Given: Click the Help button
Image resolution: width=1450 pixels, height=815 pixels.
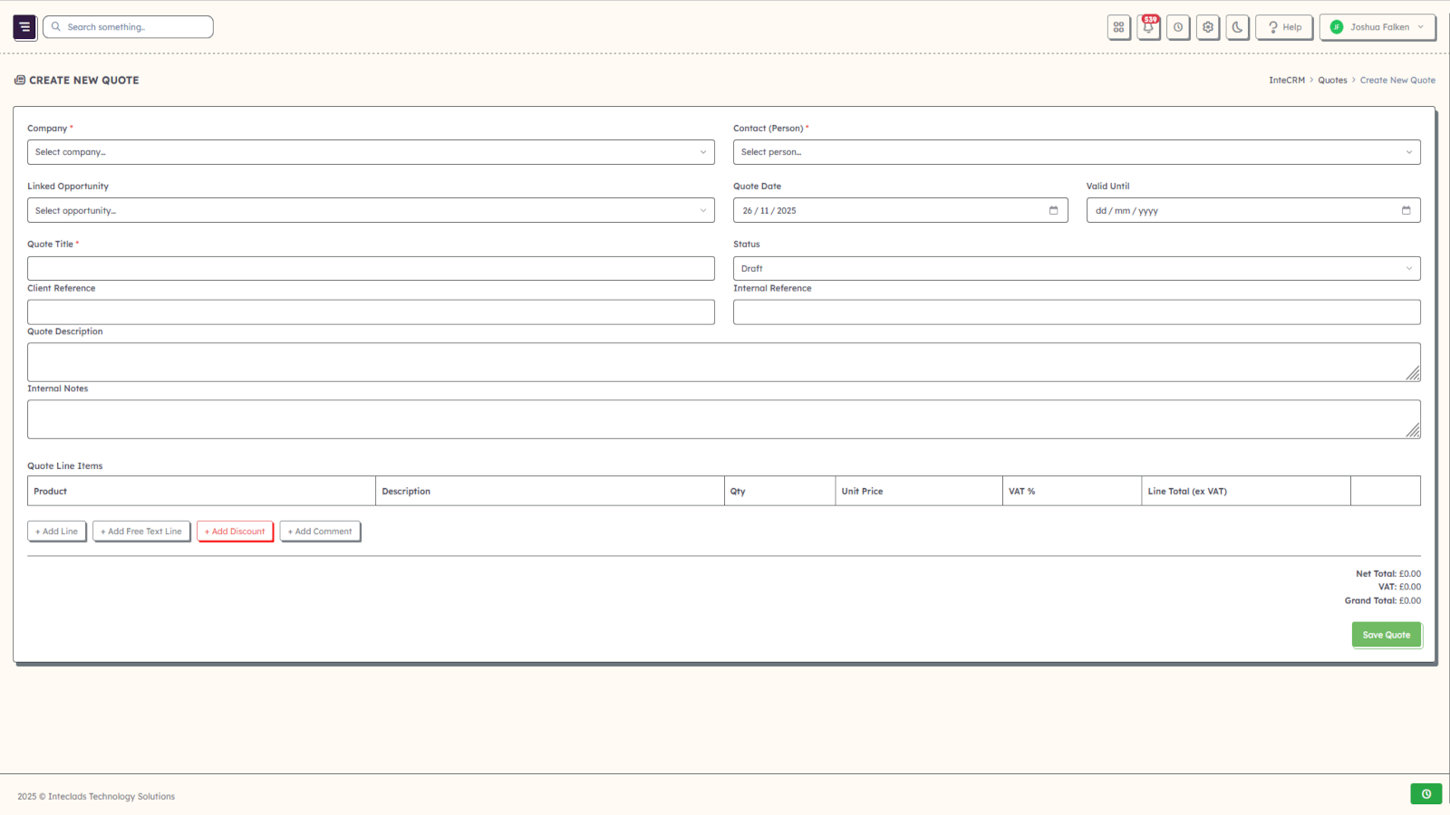Looking at the screenshot, I should click(1284, 27).
